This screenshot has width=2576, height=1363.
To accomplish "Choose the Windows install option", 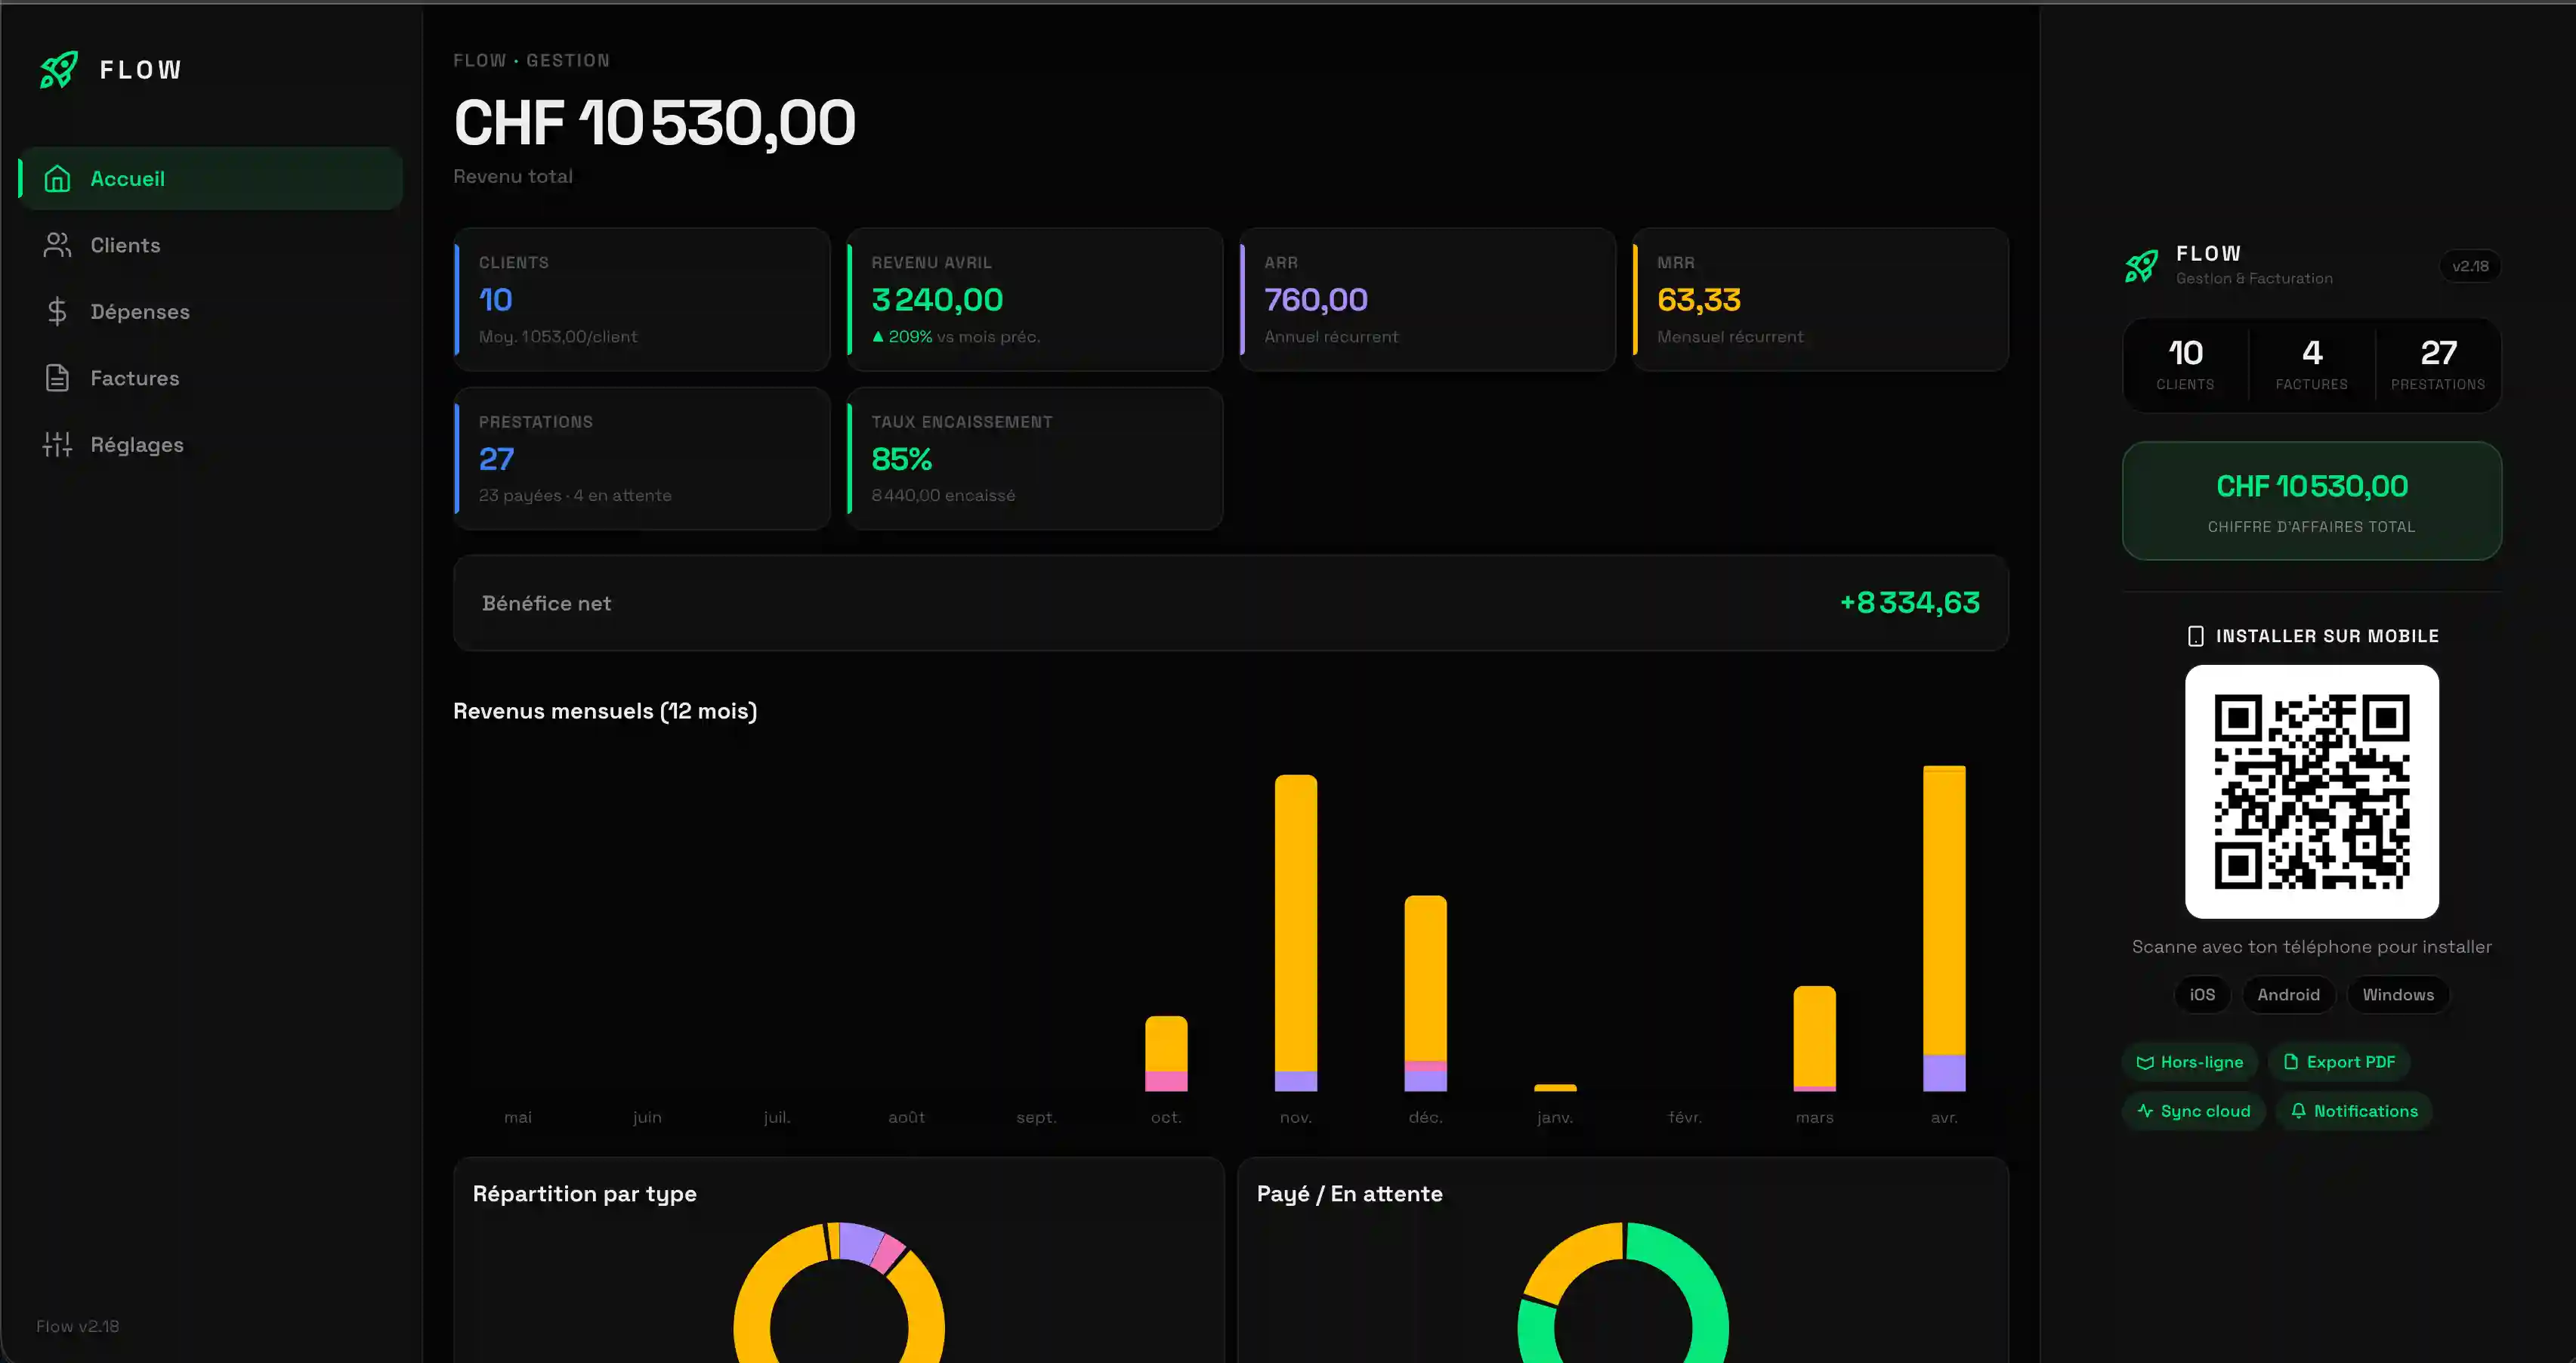I will point(2397,995).
